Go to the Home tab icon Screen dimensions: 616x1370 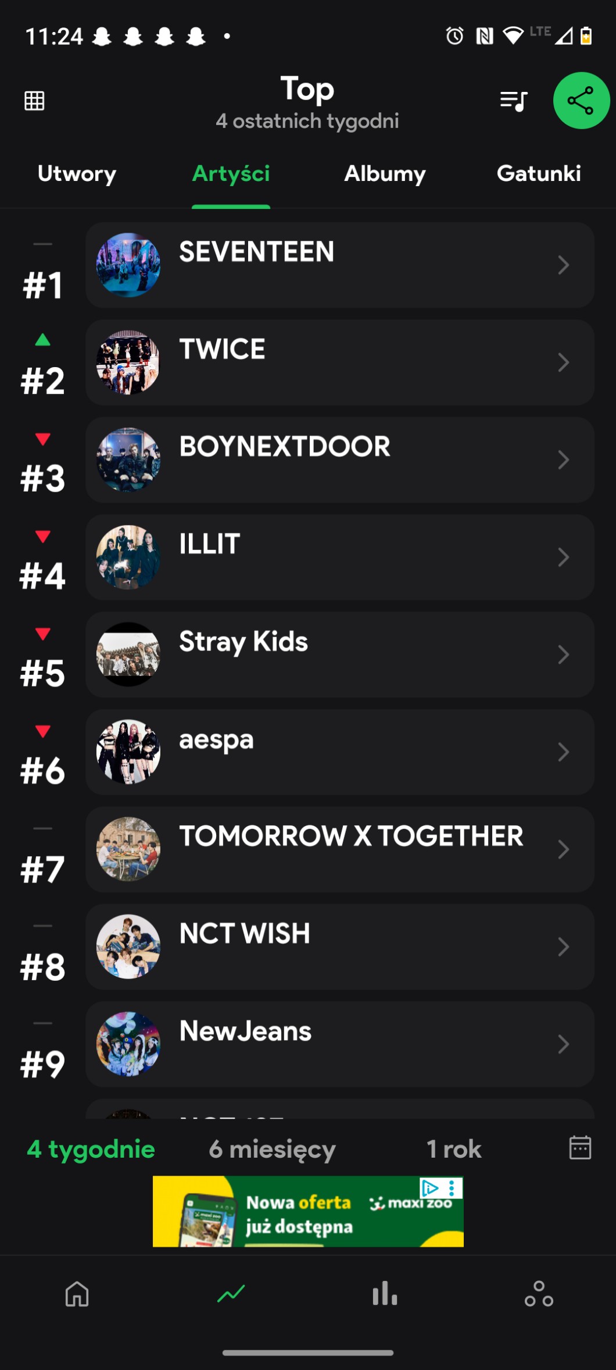tap(77, 1294)
